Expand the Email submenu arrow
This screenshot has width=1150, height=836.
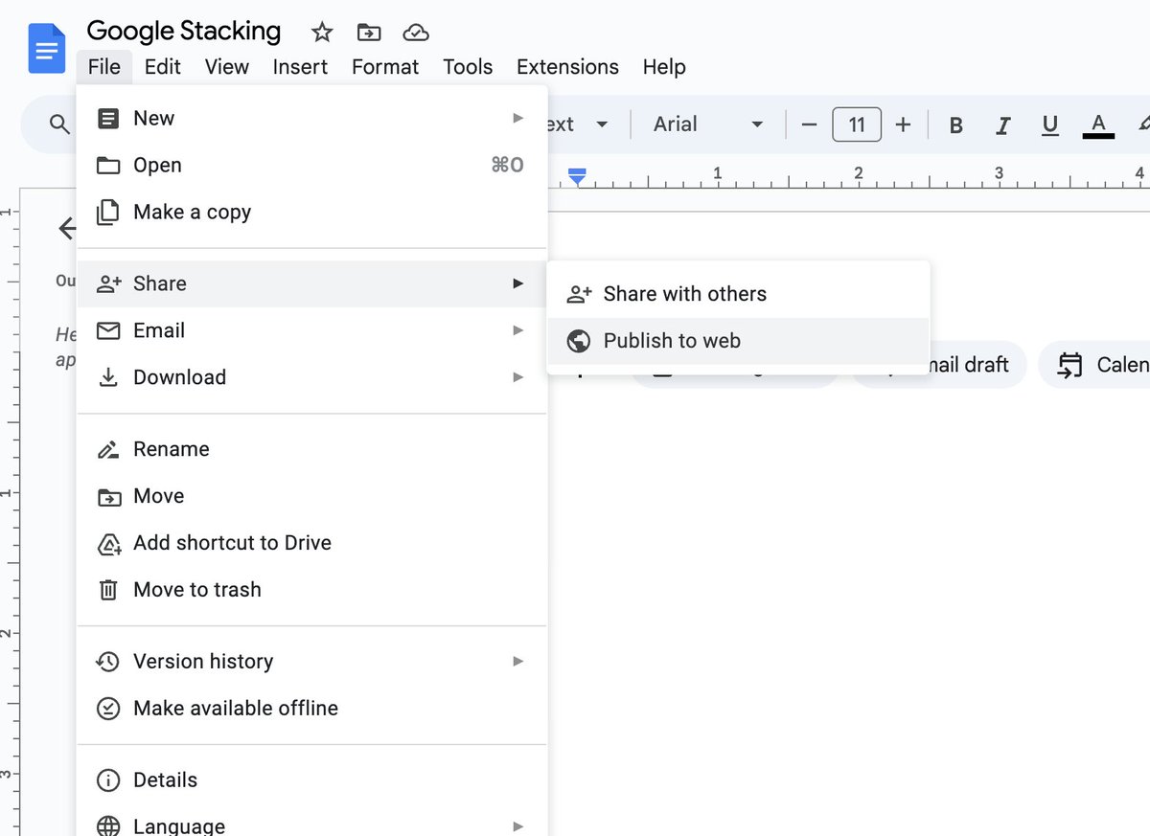pos(517,330)
